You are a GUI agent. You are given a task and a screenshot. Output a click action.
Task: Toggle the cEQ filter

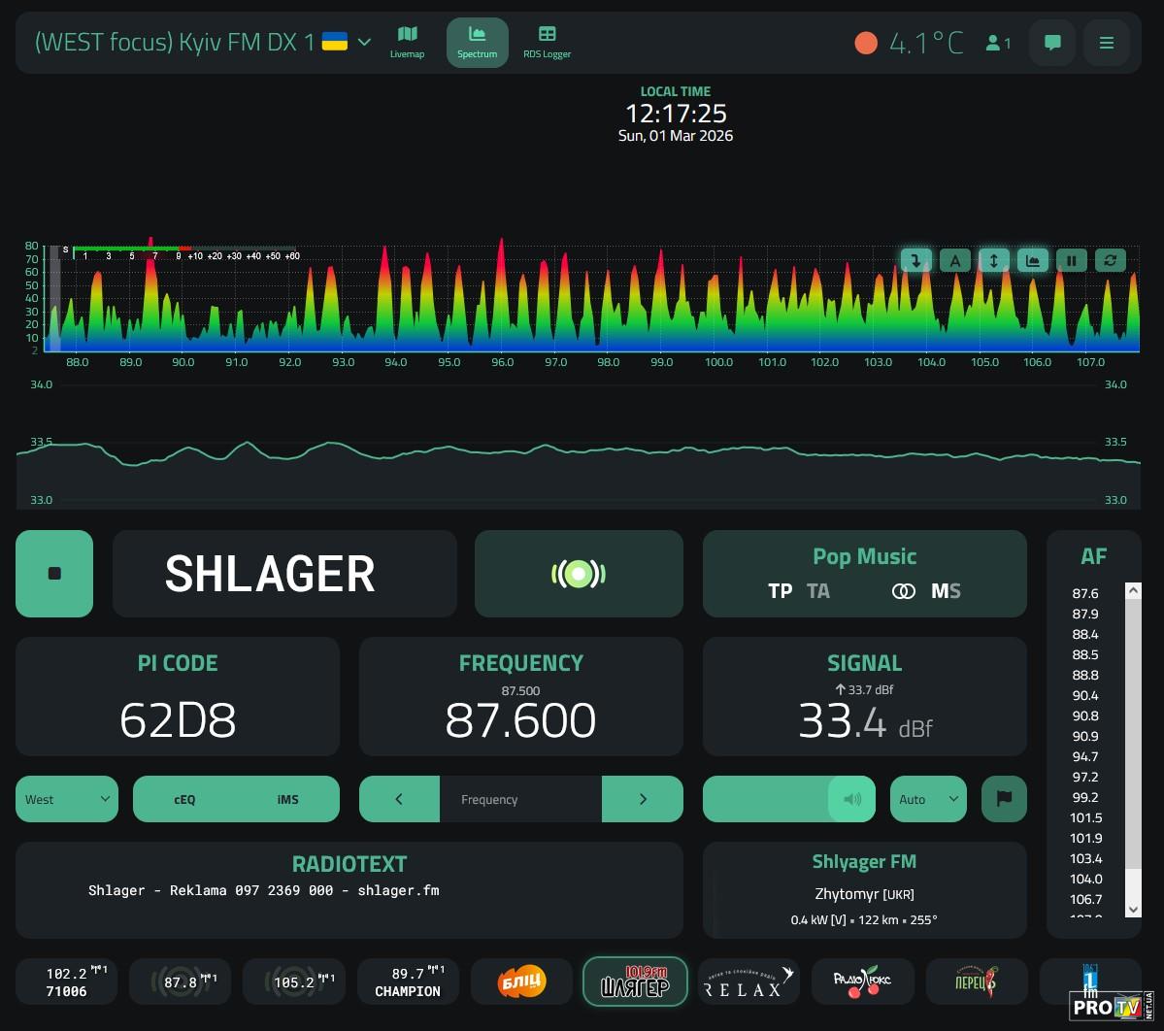pyautogui.click(x=184, y=799)
